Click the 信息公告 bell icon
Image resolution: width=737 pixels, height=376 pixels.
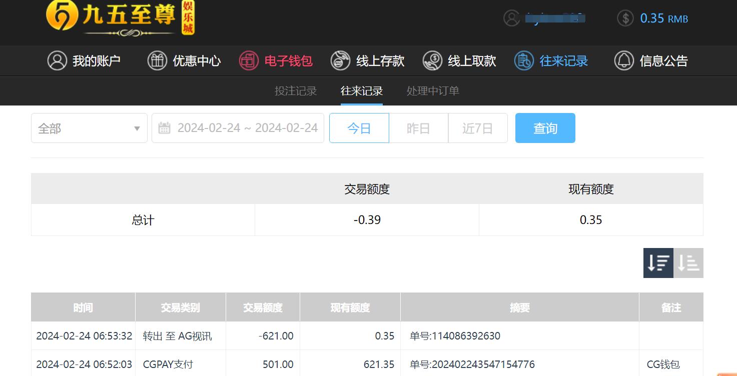624,61
